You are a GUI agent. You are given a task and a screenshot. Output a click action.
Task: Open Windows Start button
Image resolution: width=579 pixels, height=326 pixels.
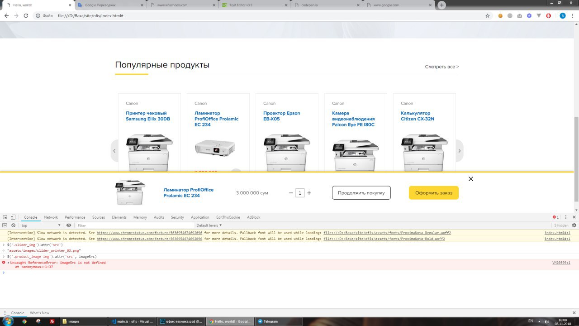coord(8,321)
